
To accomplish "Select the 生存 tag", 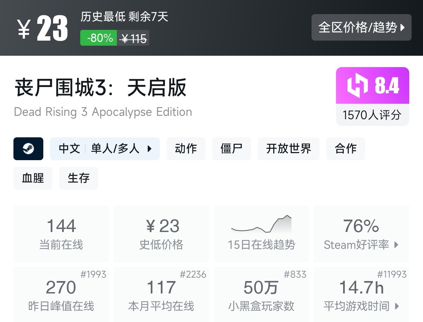I will click(x=79, y=178).
